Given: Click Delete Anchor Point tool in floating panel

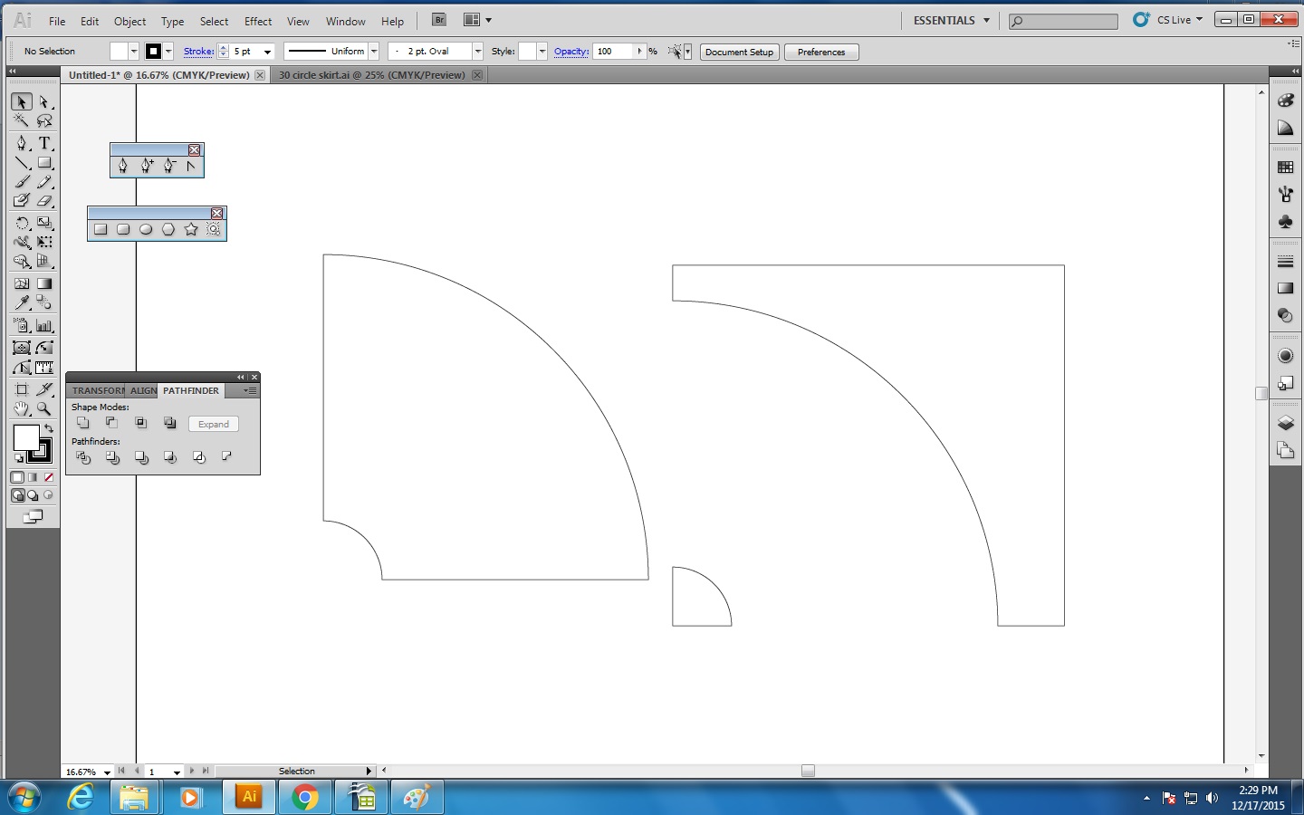Looking at the screenshot, I should click(169, 166).
